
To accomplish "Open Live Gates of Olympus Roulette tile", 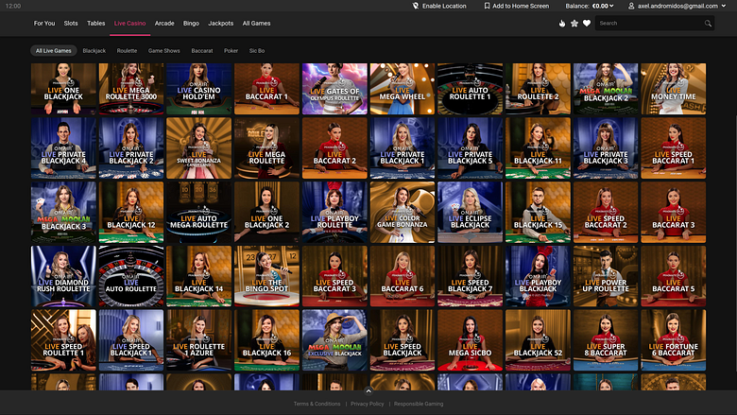I will 334,89.
